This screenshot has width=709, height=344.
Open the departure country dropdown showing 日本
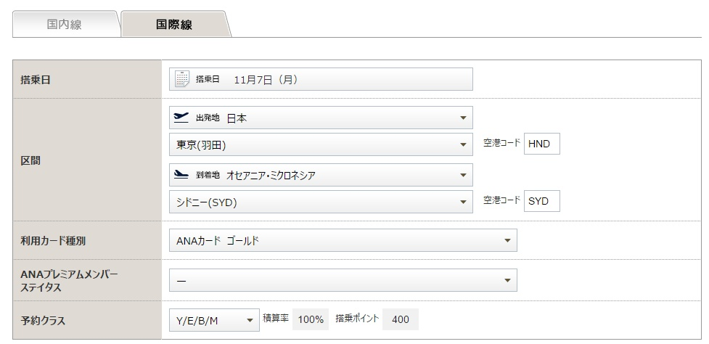pos(321,118)
